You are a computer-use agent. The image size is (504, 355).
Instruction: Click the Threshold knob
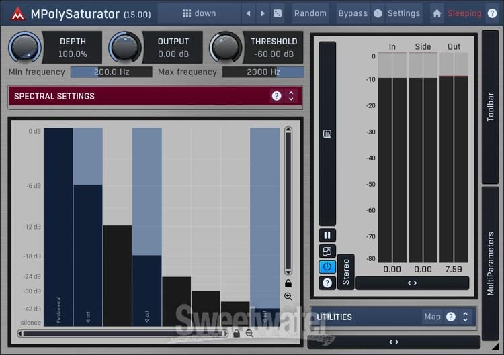tap(225, 48)
